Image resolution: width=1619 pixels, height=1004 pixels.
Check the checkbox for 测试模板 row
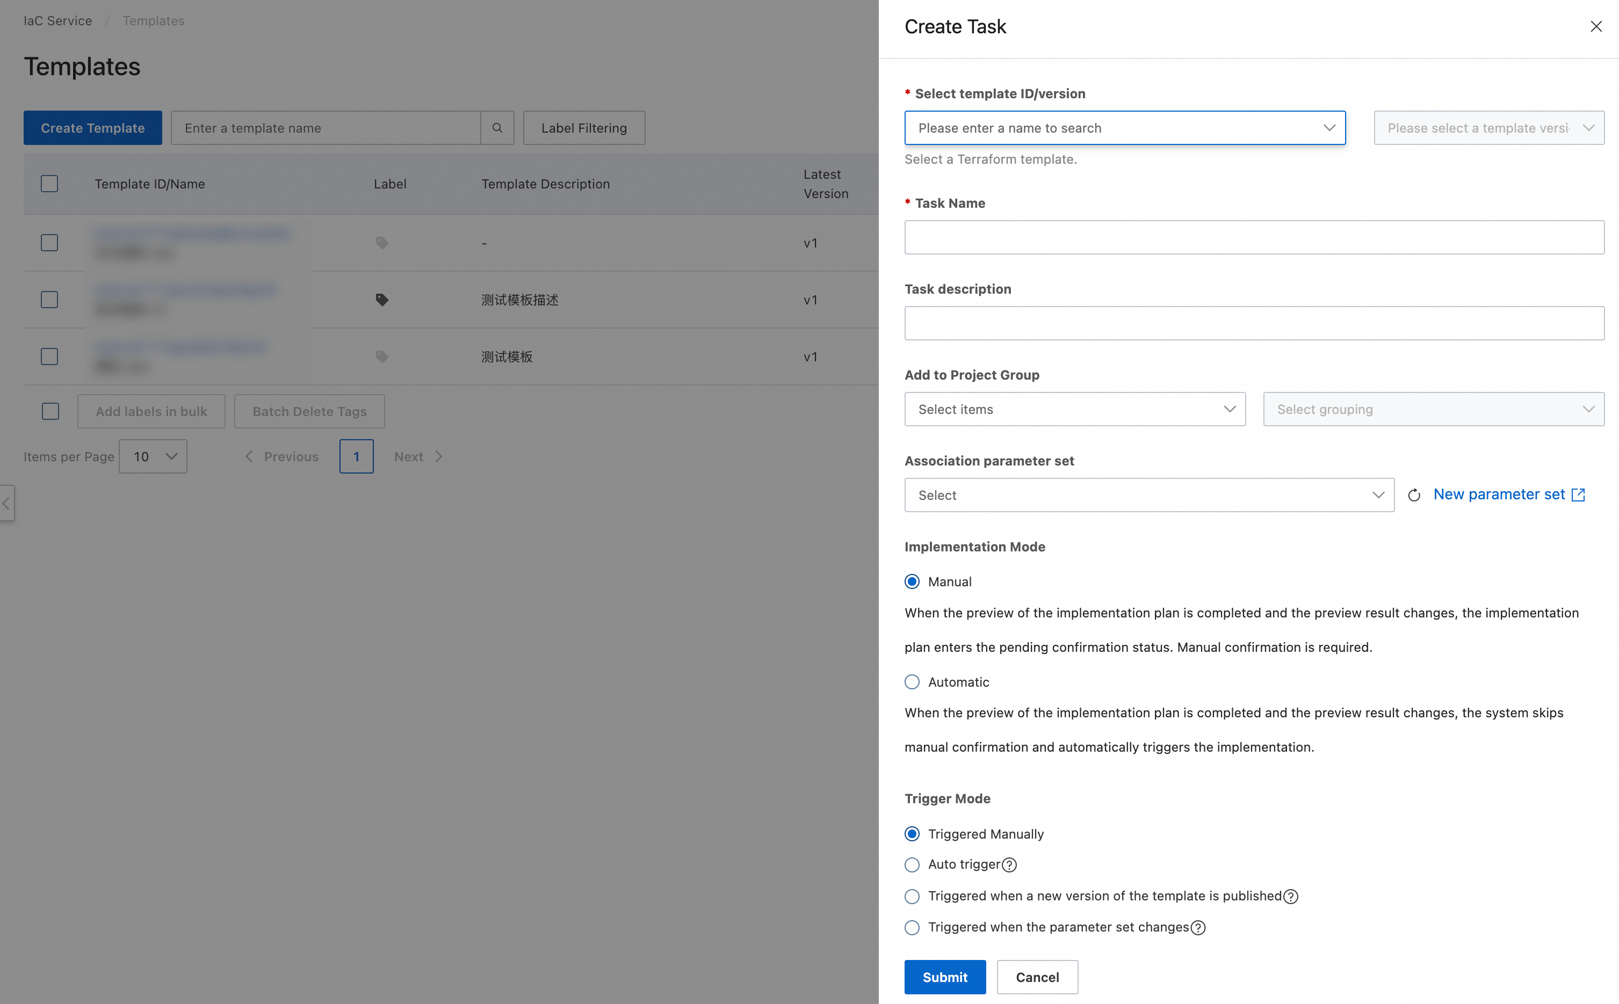click(49, 357)
